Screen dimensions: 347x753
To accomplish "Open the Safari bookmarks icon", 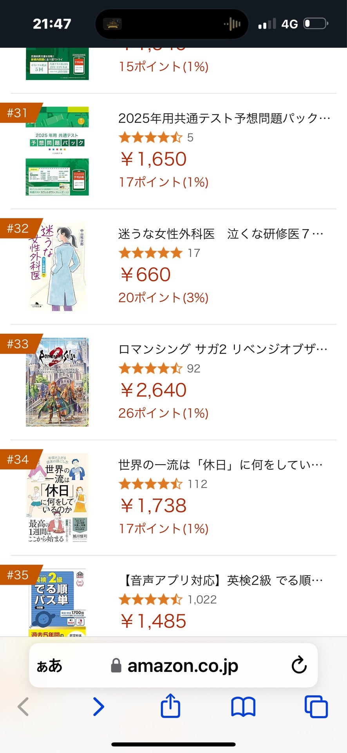I will click(243, 706).
